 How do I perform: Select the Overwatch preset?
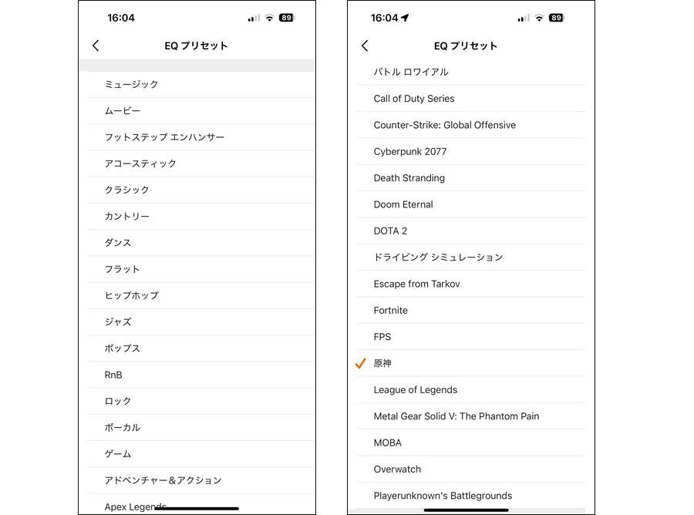click(471, 469)
